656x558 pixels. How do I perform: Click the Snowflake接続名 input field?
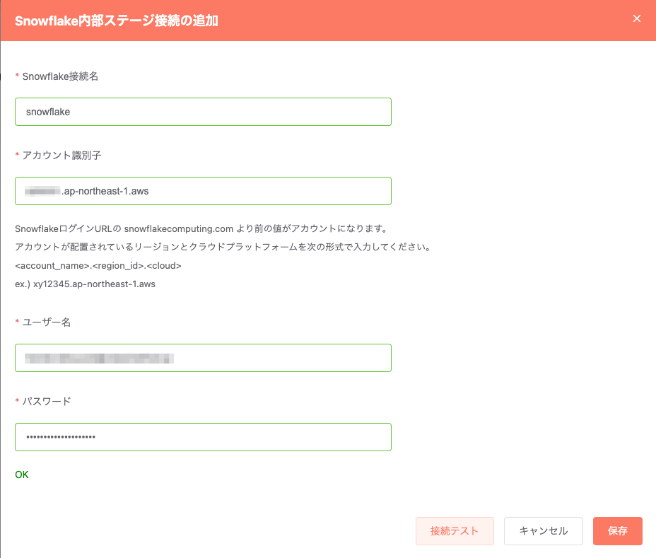point(203,112)
